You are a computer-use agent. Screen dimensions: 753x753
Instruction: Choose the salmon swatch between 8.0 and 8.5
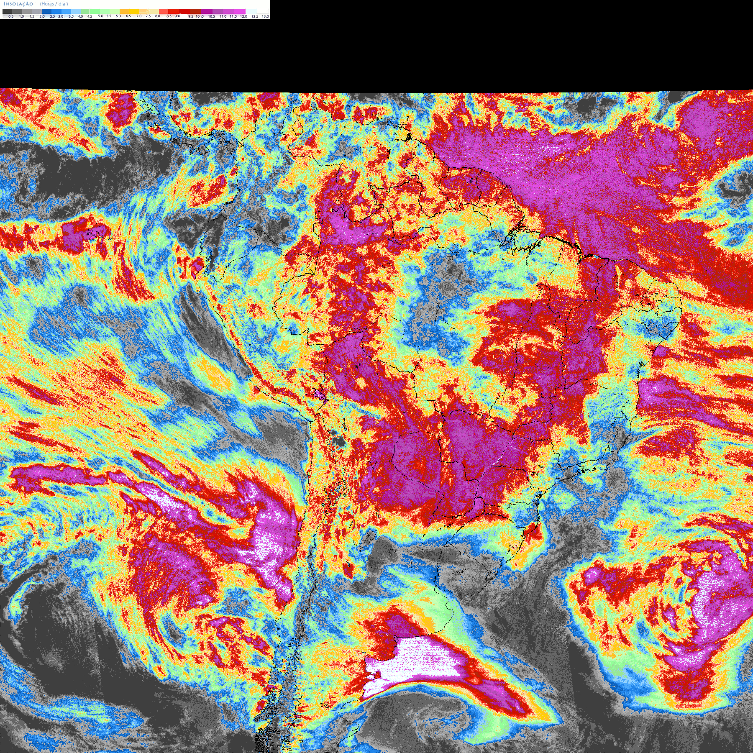click(x=164, y=11)
